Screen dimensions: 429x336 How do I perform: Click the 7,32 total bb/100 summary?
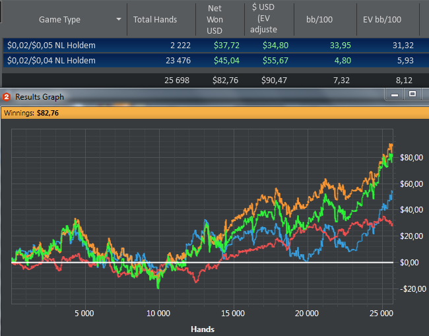coord(341,80)
